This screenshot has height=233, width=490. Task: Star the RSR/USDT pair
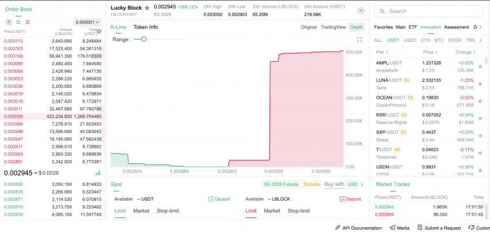tap(480, 118)
